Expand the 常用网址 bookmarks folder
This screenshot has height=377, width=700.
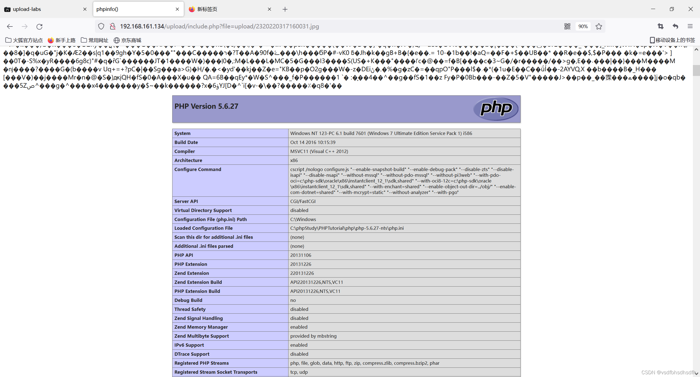tap(95, 40)
